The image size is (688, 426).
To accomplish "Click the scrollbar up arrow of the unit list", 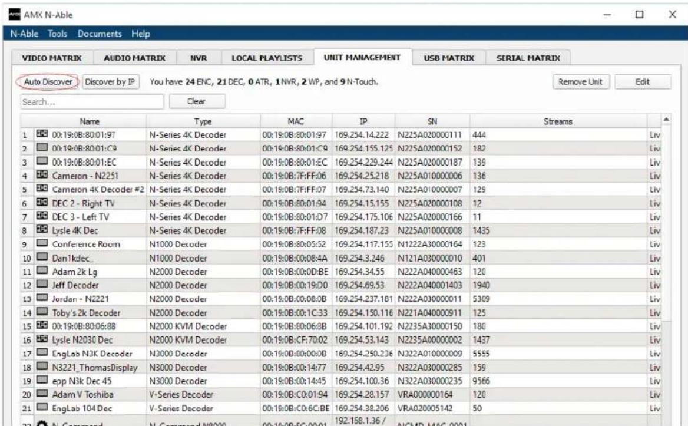I will point(667,120).
